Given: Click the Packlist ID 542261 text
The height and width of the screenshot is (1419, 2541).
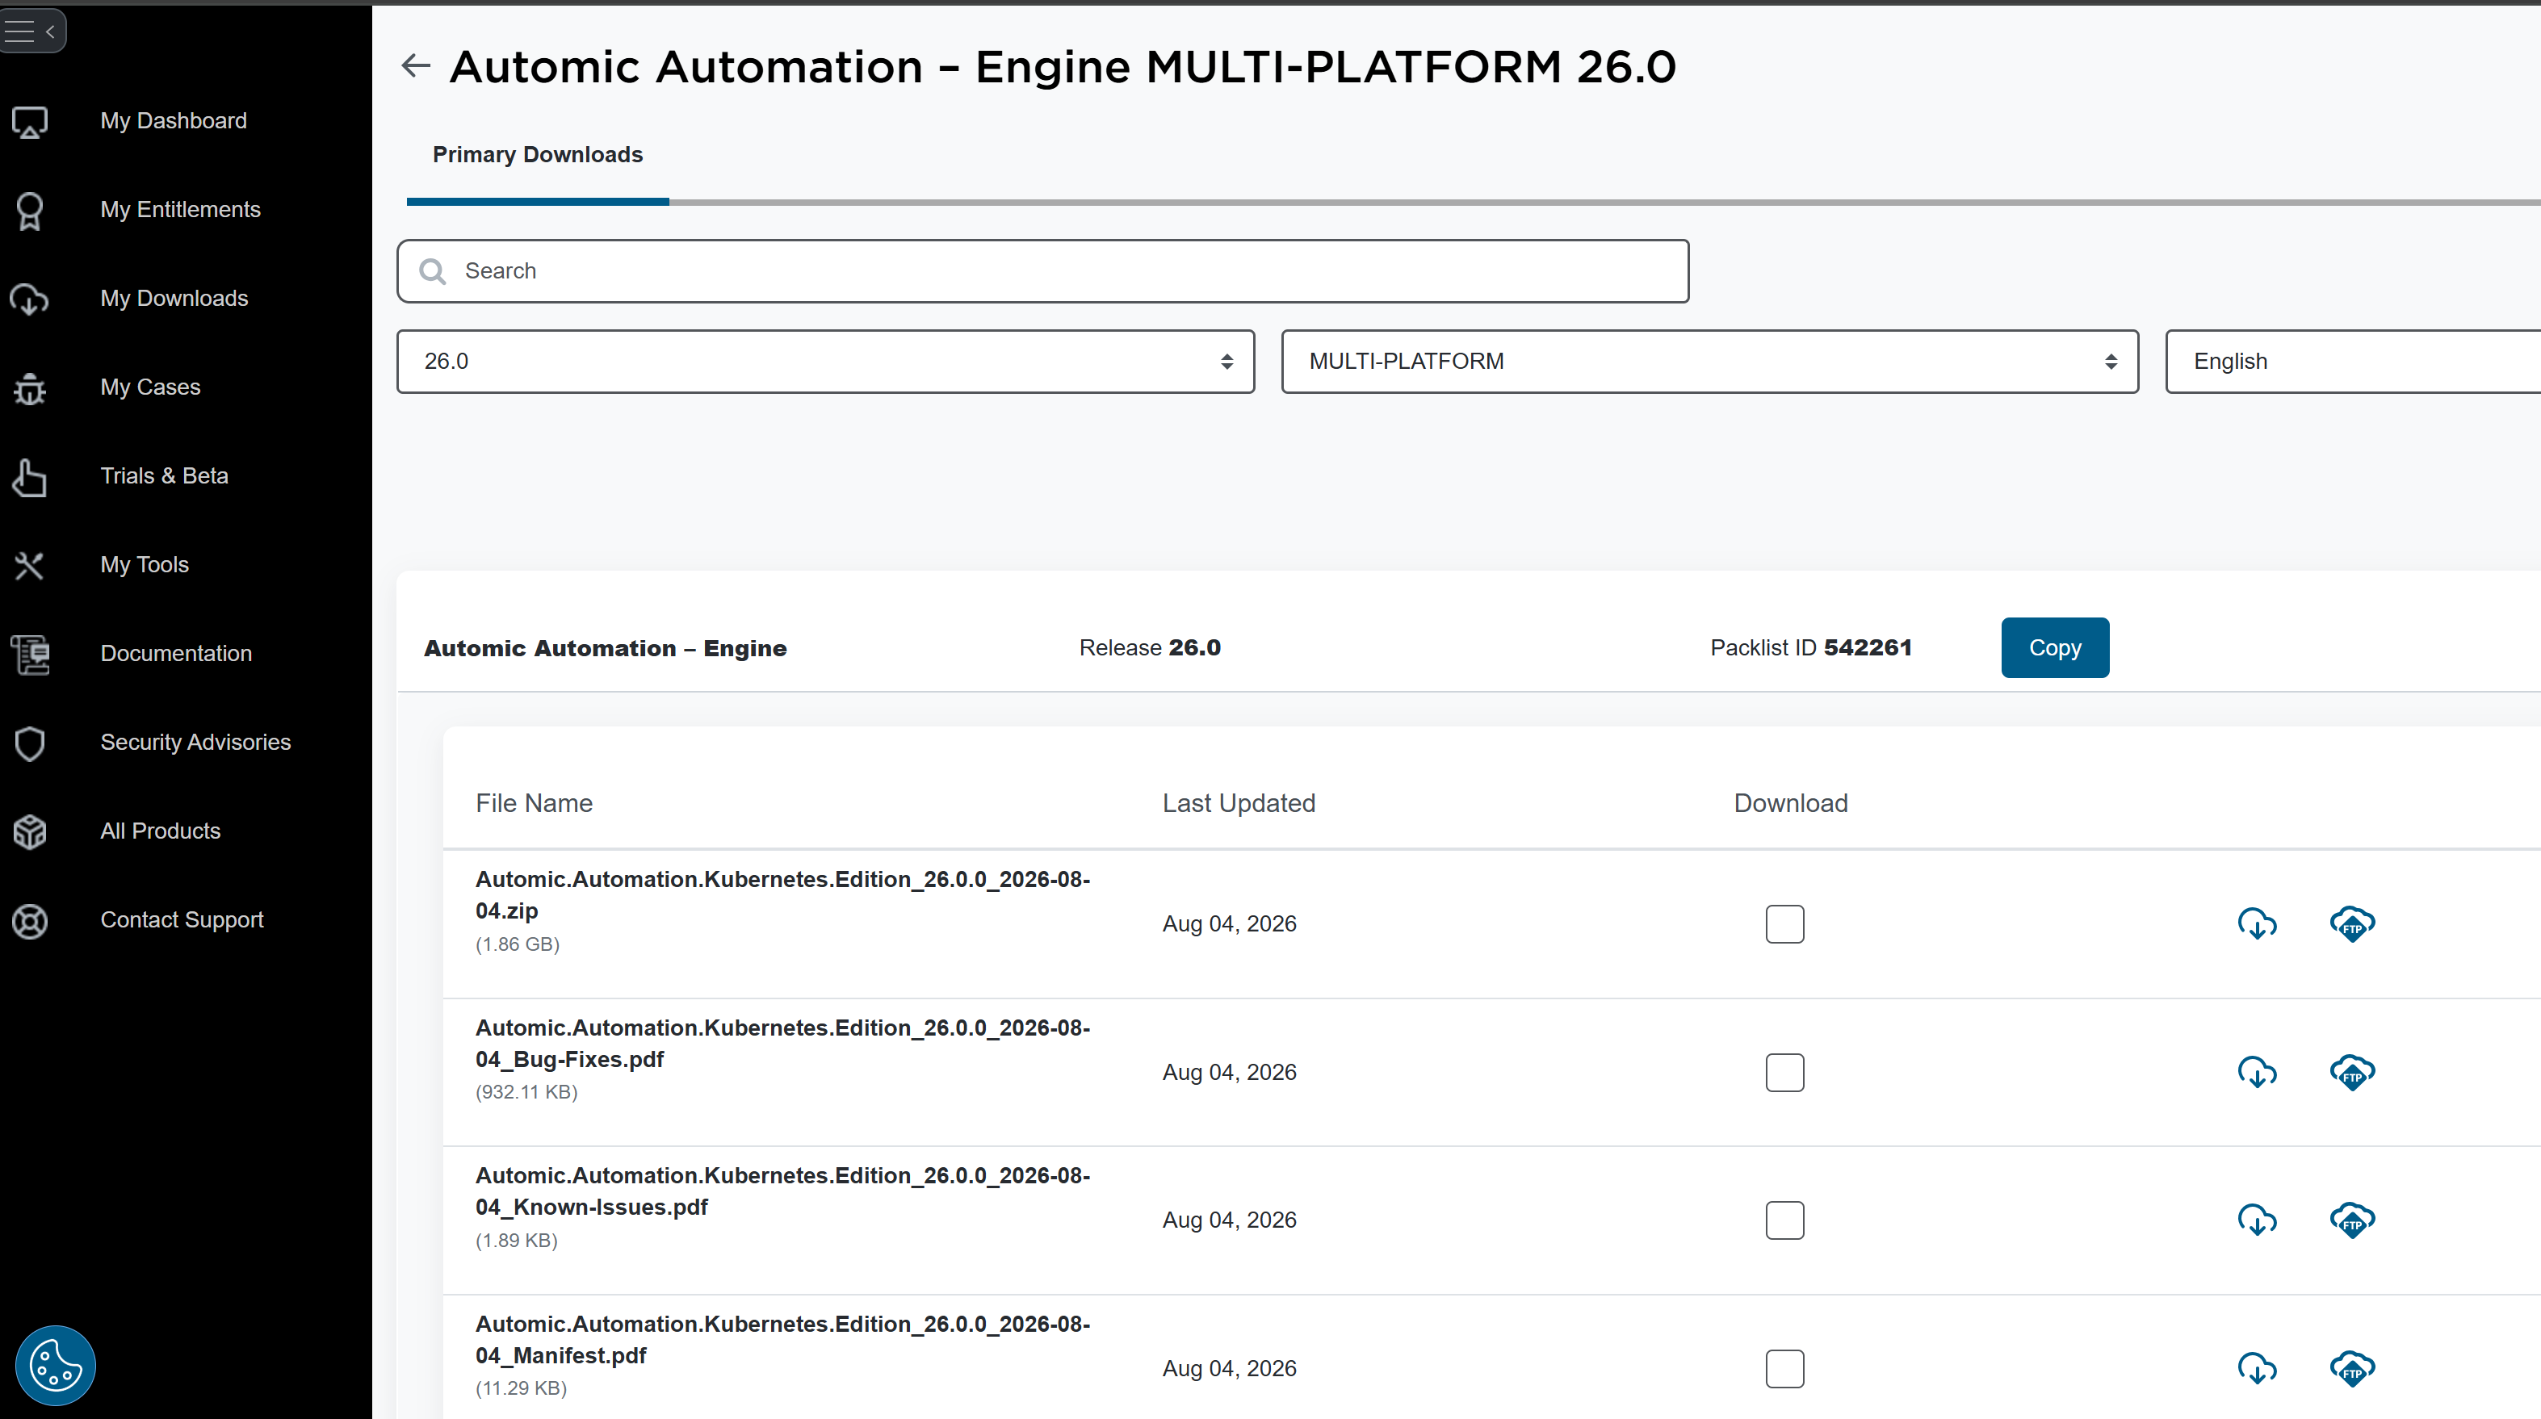Looking at the screenshot, I should (1811, 648).
